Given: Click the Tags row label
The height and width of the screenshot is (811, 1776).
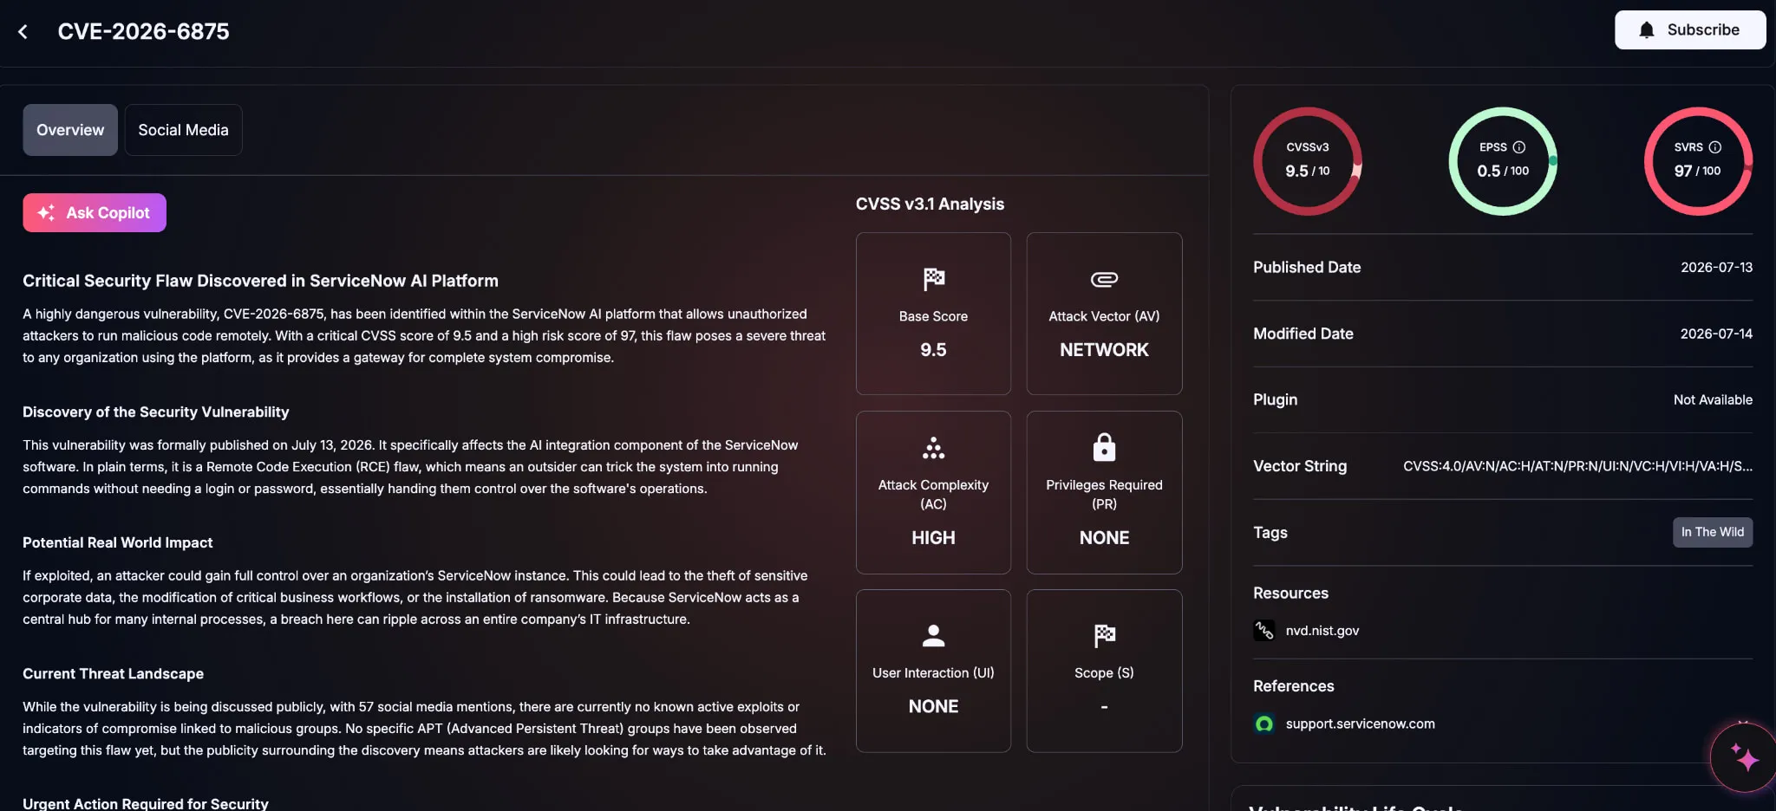Looking at the screenshot, I should (x=1270, y=533).
